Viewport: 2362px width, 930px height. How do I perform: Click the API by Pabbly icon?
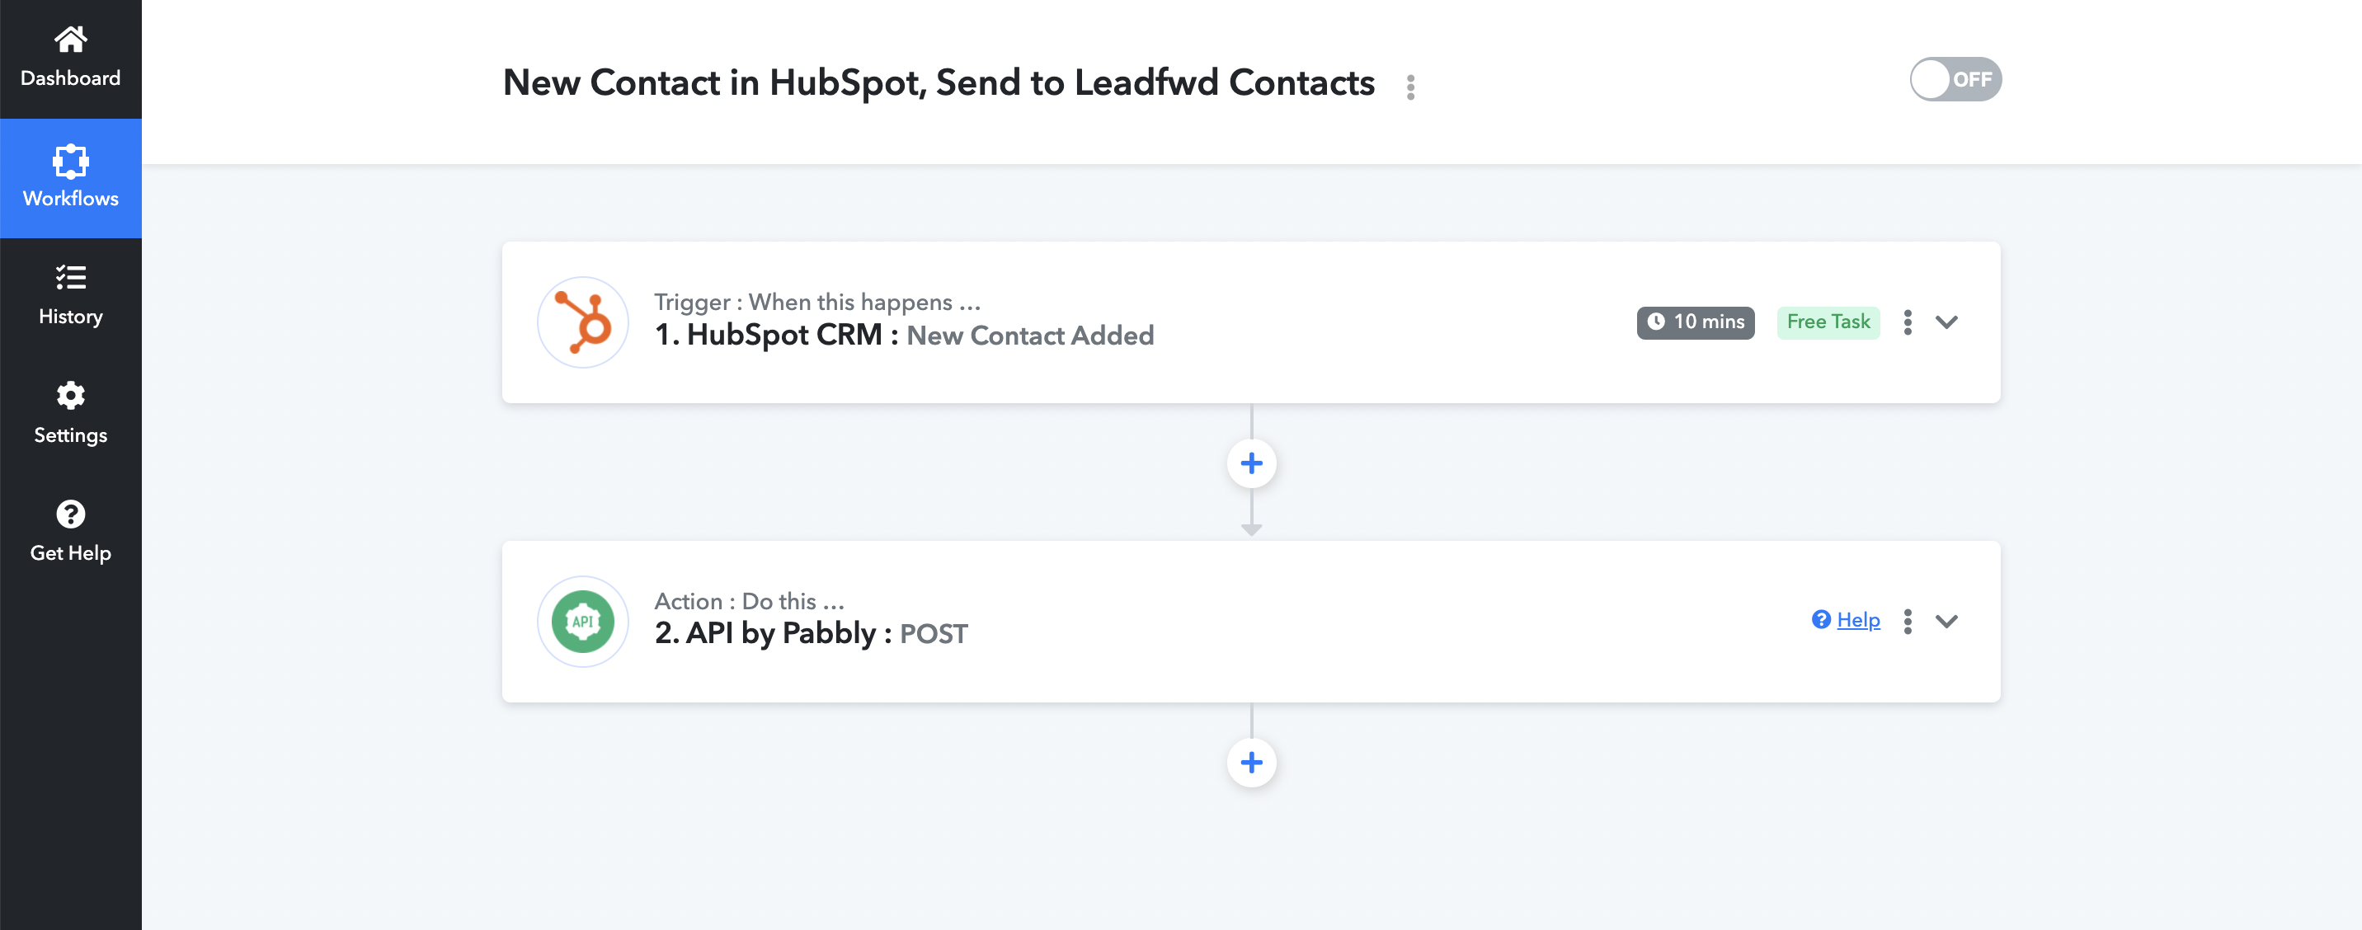pos(582,621)
